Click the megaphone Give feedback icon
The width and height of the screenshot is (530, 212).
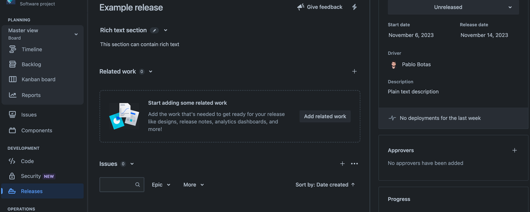pos(301,7)
